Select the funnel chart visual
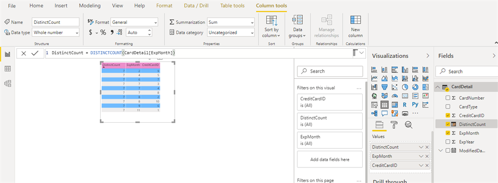Image resolution: width=498 pixels, height=183 pixels. (x=384, y=87)
